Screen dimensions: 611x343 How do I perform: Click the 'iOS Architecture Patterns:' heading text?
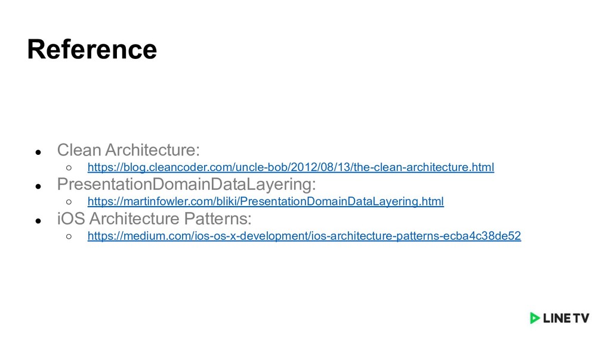click(155, 219)
